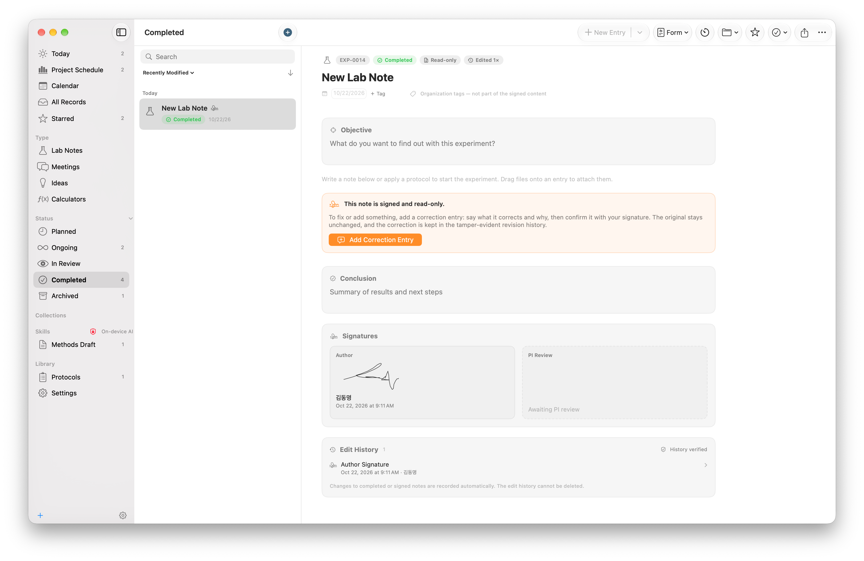Open the checkmark status dropdown in toolbar

[779, 32]
